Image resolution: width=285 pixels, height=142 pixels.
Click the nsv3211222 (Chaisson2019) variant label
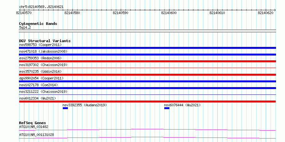(x=43, y=92)
